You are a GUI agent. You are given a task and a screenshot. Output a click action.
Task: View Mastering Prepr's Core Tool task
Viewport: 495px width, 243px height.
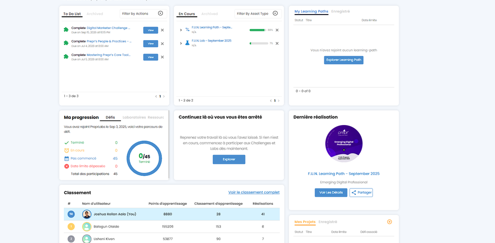[x=151, y=57]
